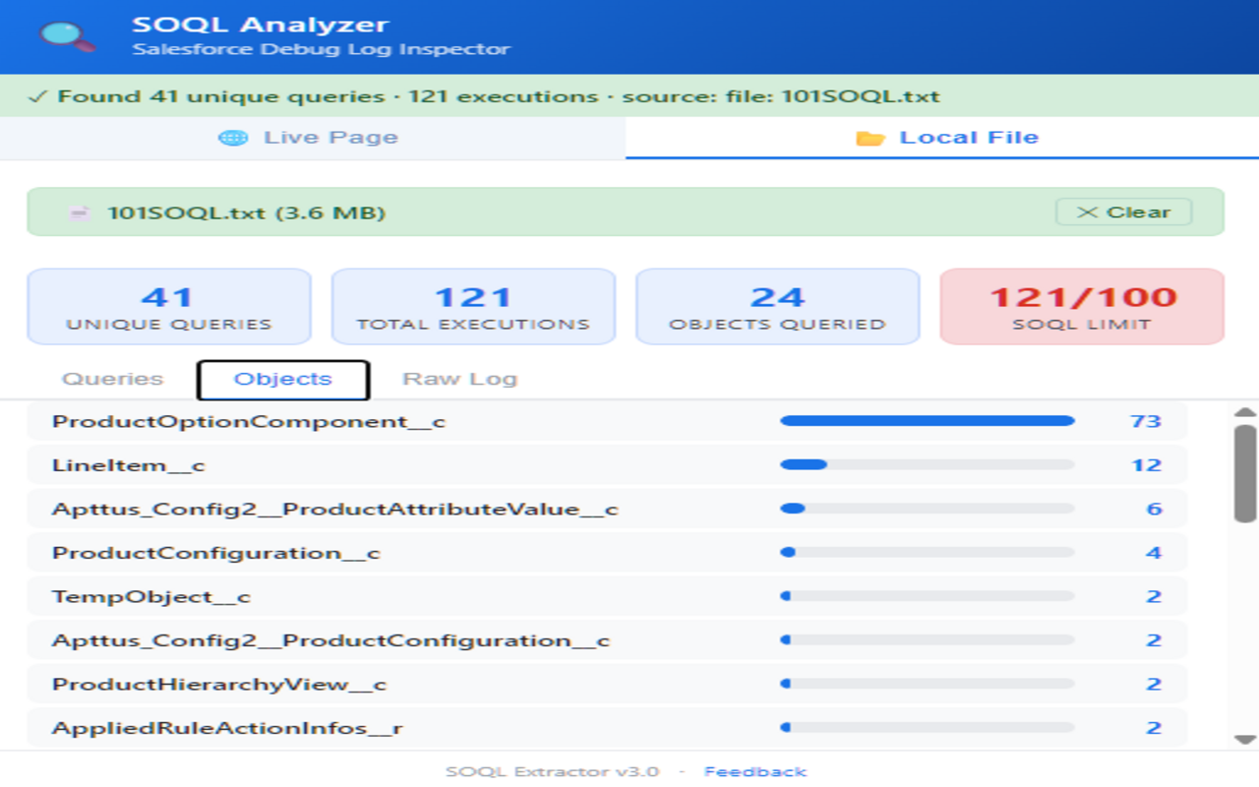1259x787 pixels.
Task: Click the scrollbar up arrow
Action: tap(1245, 412)
